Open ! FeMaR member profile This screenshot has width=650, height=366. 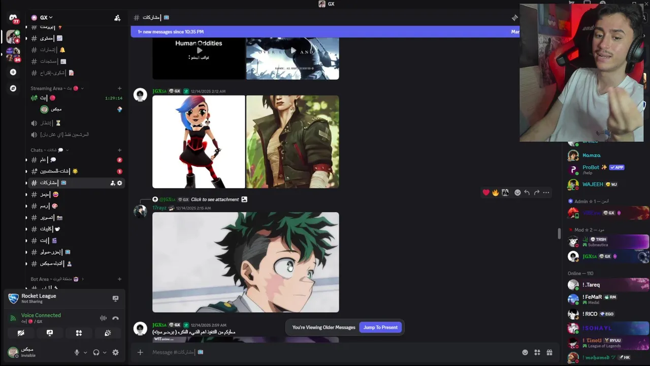607,299
